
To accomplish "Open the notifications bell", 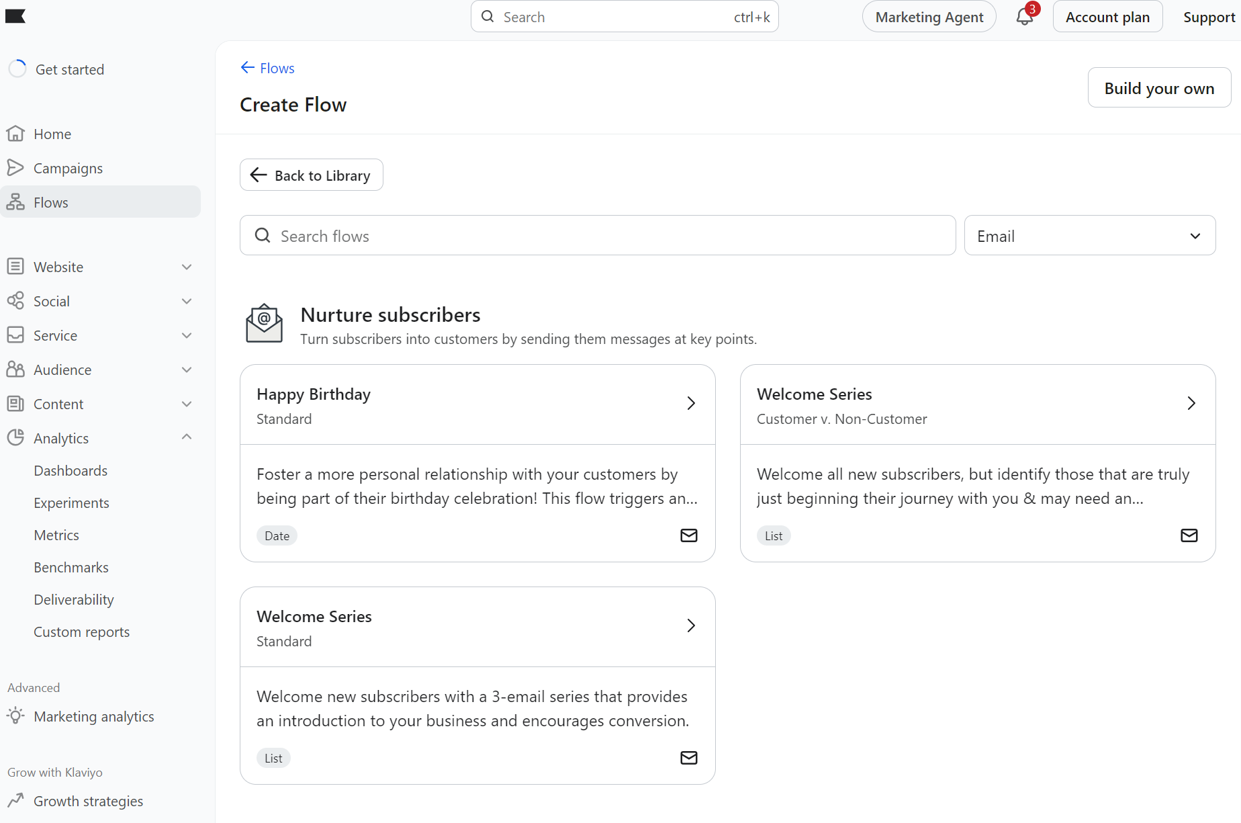I will click(1023, 16).
